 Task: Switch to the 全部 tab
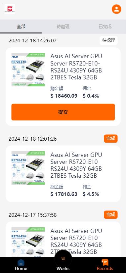21,27
